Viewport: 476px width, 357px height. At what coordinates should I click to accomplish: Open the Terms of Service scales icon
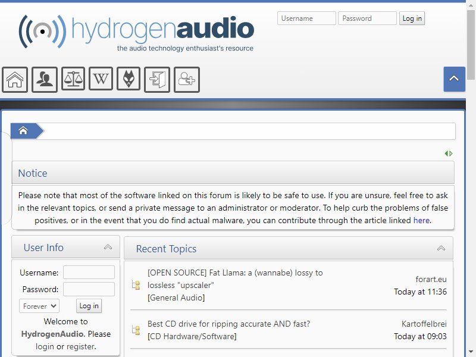pyautogui.click(x=73, y=79)
